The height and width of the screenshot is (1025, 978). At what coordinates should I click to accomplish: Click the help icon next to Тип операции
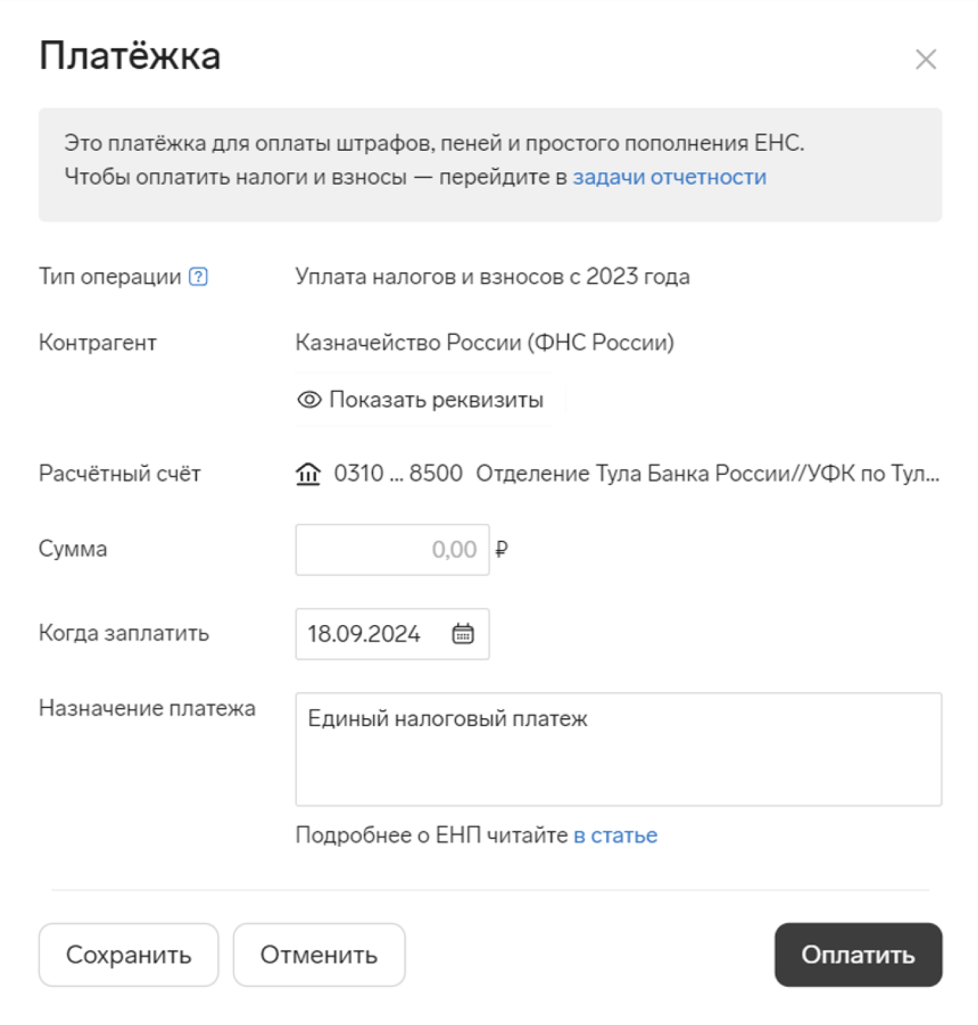pos(198,276)
